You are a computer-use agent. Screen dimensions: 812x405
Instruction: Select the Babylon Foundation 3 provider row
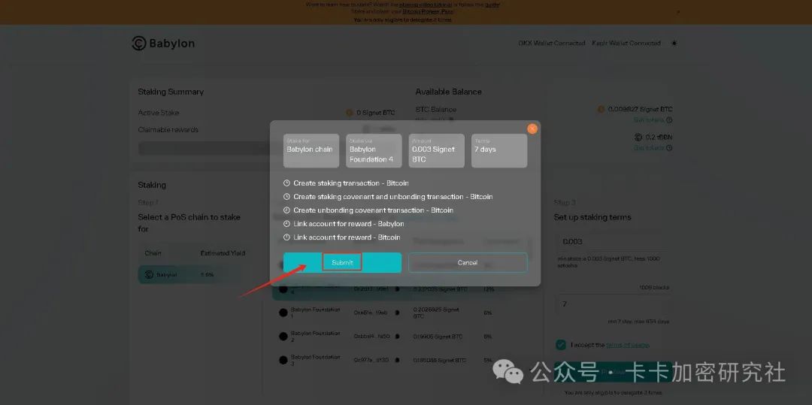pos(403,360)
